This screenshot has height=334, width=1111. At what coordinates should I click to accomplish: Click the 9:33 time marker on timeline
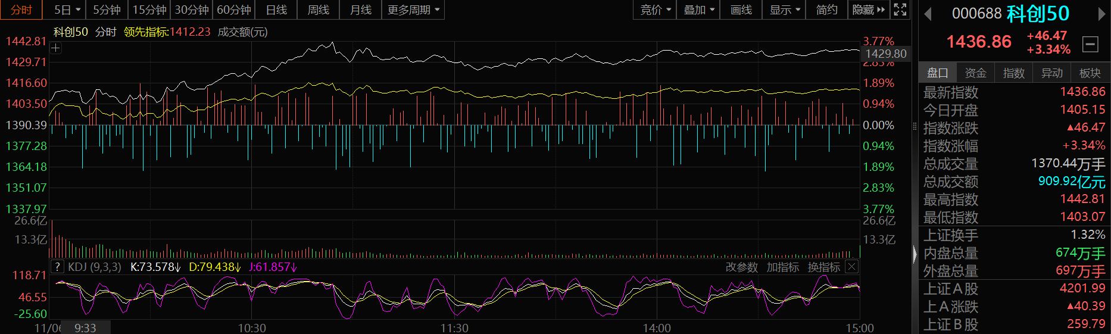(85, 328)
